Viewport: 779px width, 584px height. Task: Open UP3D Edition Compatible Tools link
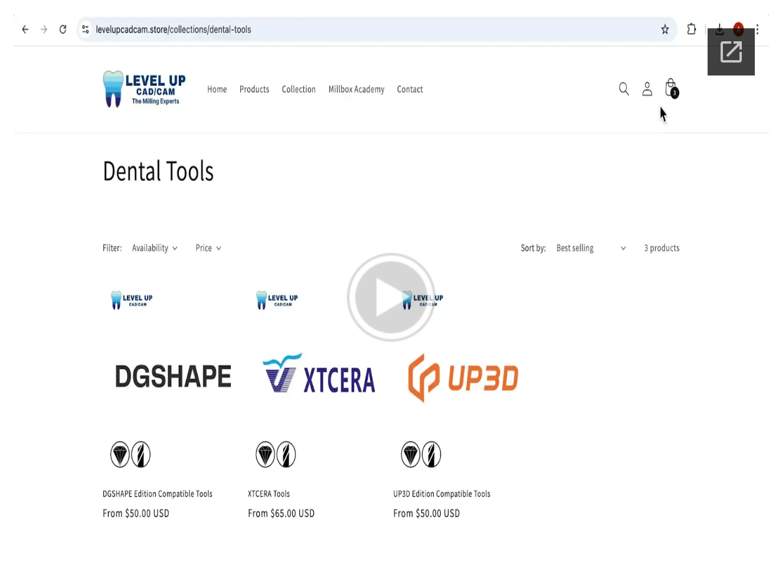tap(442, 494)
